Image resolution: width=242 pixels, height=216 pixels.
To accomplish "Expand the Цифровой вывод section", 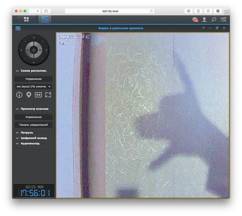I will [x=17, y=138].
